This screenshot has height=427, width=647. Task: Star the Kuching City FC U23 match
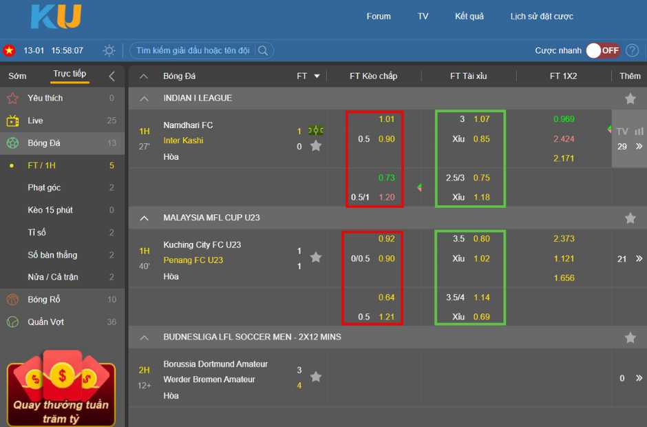pyautogui.click(x=316, y=258)
